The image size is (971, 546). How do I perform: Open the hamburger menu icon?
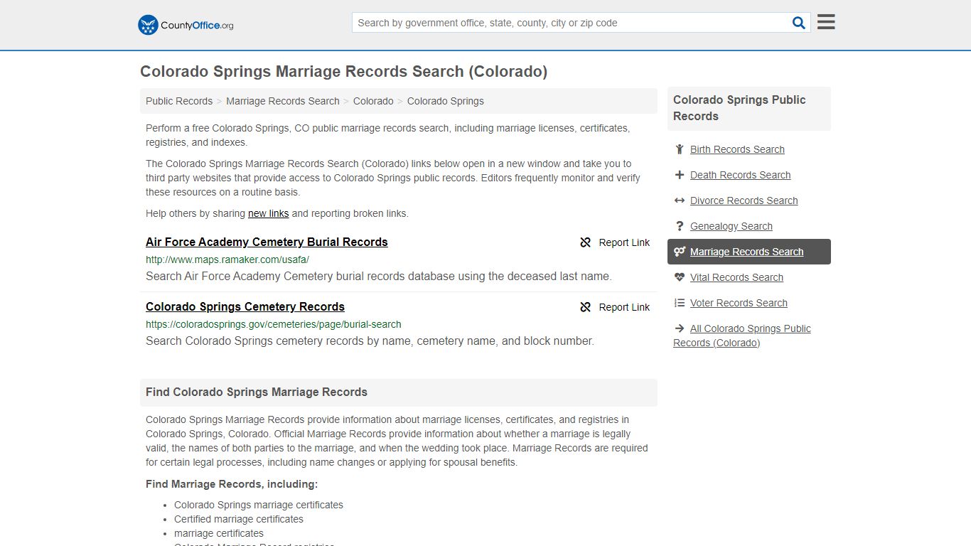[x=826, y=22]
